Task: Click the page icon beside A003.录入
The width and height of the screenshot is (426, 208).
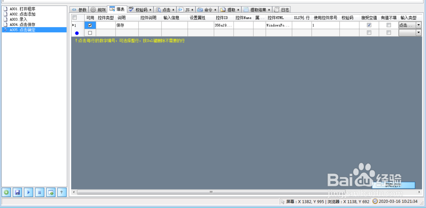Action: 5,19
